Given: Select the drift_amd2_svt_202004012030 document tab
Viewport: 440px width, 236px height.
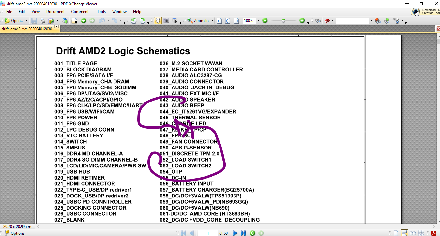Looking at the screenshot, I should [x=27, y=29].
